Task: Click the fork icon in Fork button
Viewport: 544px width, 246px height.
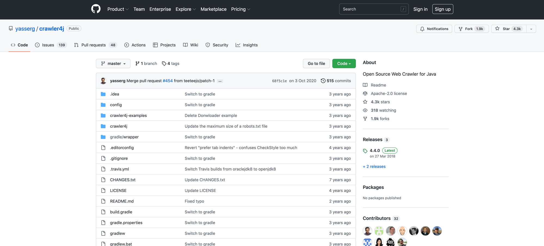Action: (460, 29)
